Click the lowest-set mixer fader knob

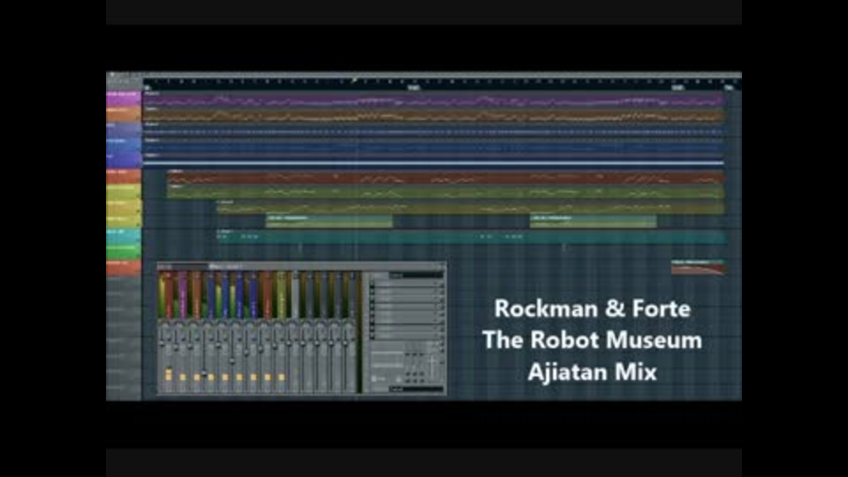(x=204, y=373)
